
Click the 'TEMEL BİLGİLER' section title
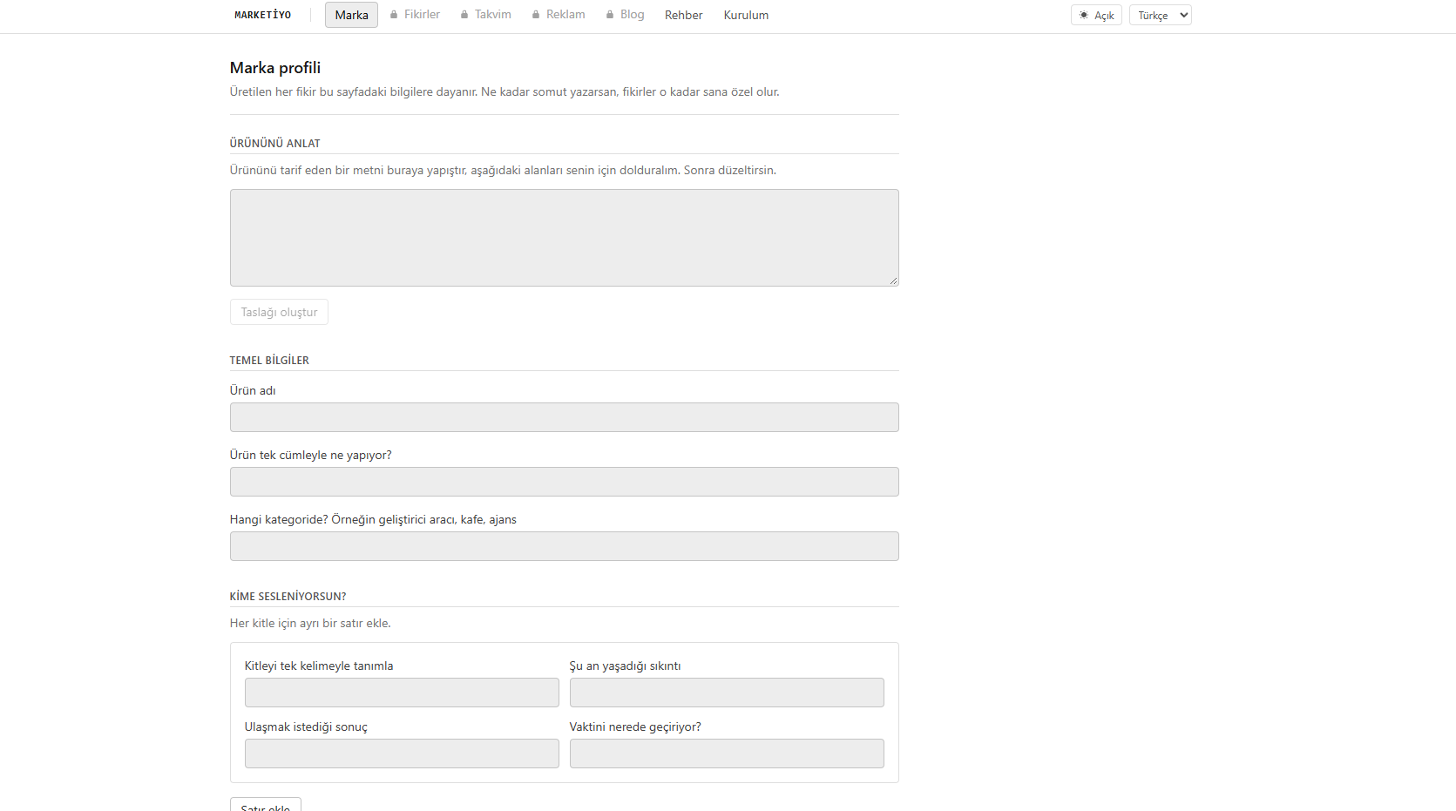click(269, 360)
